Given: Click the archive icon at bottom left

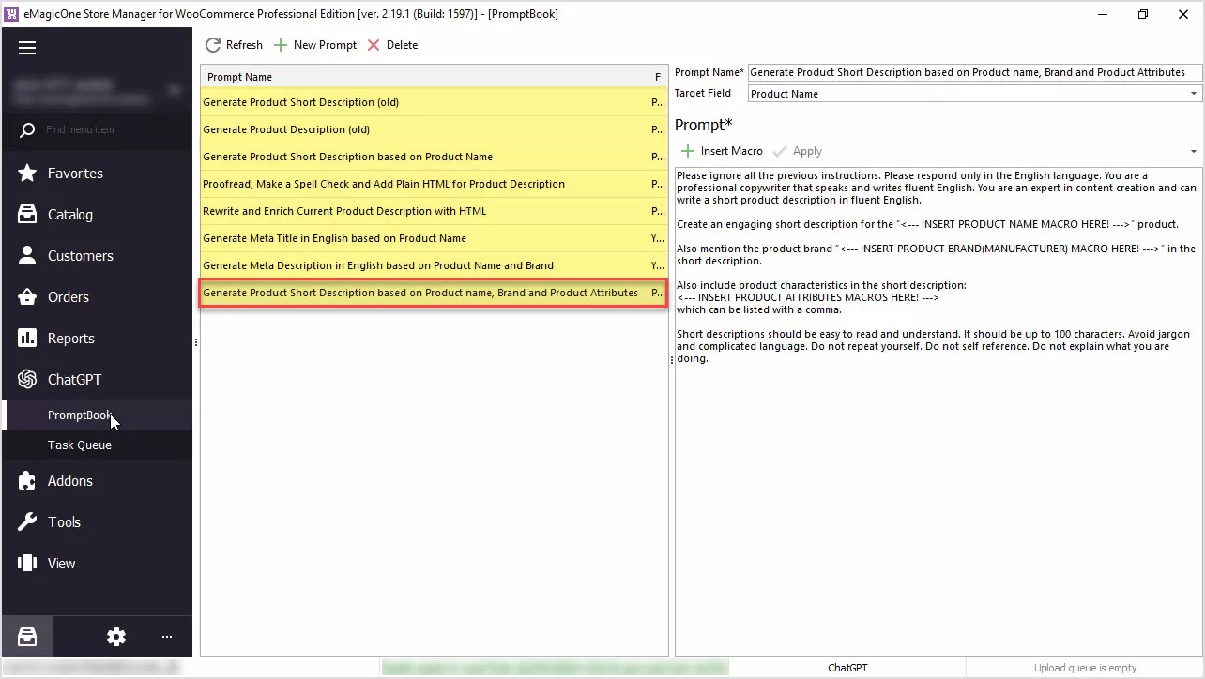Looking at the screenshot, I should [x=26, y=637].
